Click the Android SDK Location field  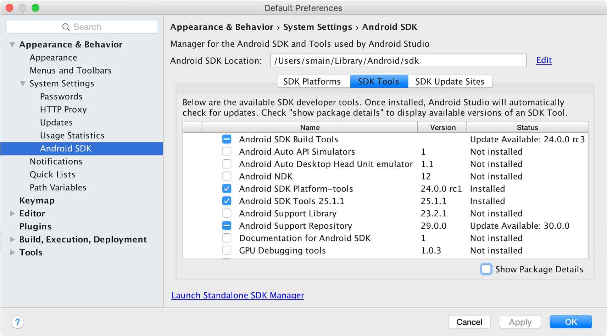[398, 61]
